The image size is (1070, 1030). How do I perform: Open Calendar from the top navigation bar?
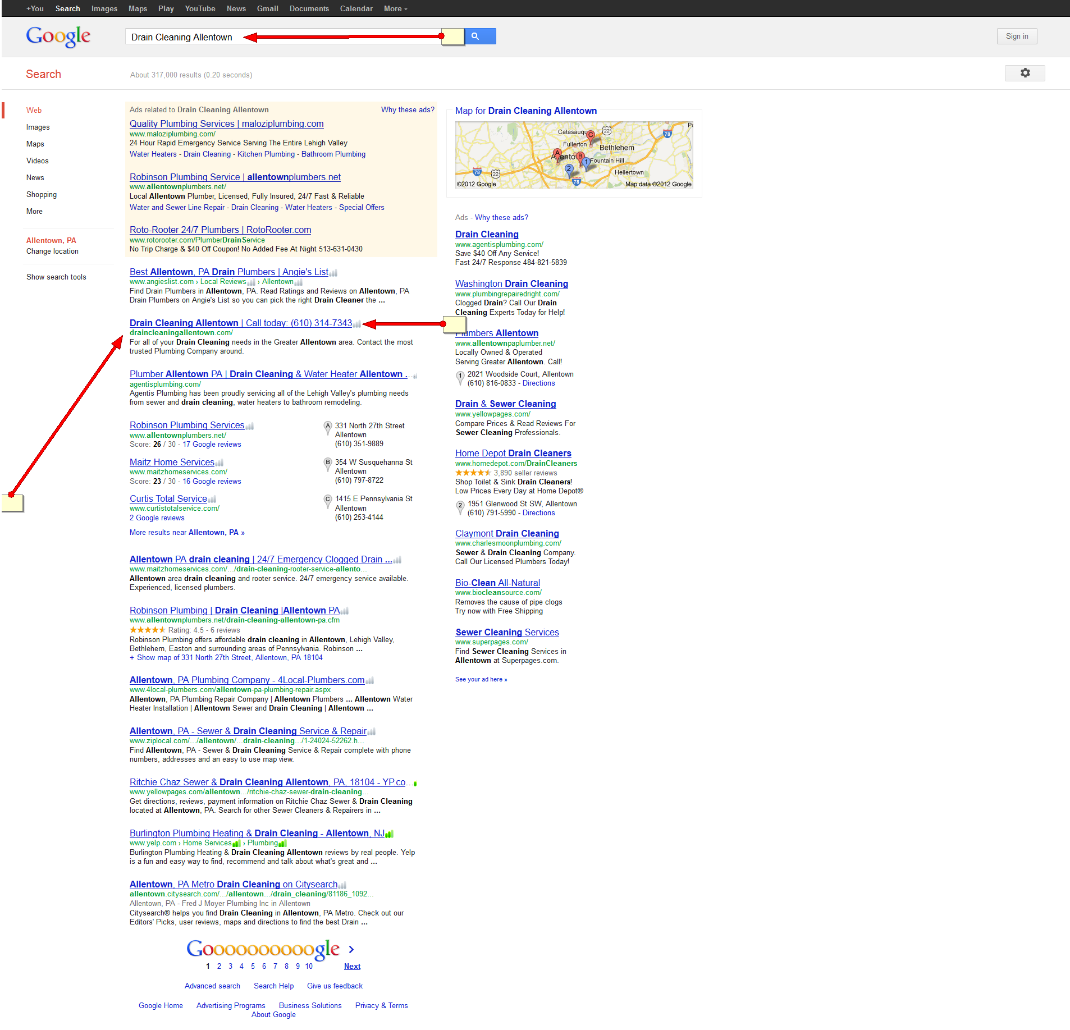tap(356, 8)
